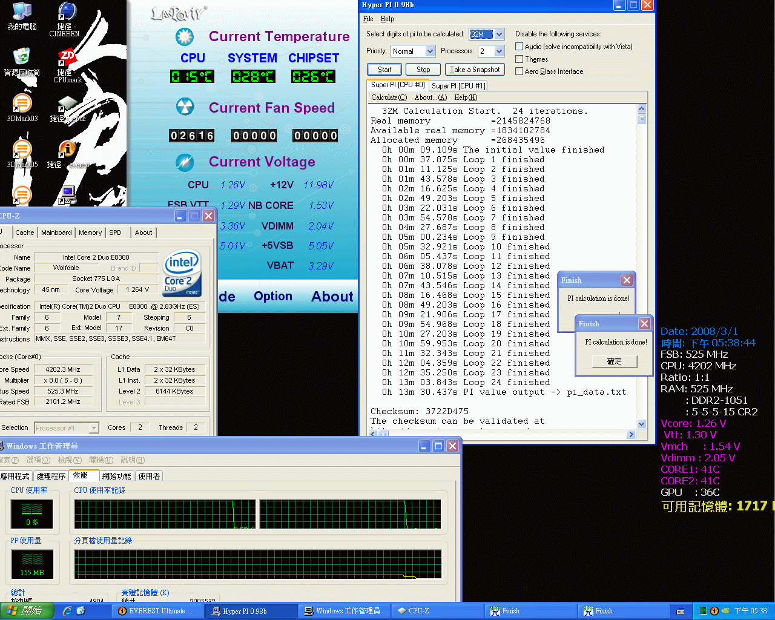
Task: Click Take a Snapshot button
Action: pyautogui.click(x=475, y=70)
